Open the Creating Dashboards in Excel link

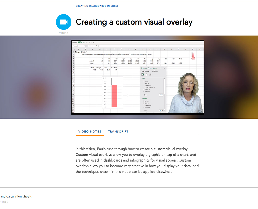pyautogui.click(x=97, y=6)
